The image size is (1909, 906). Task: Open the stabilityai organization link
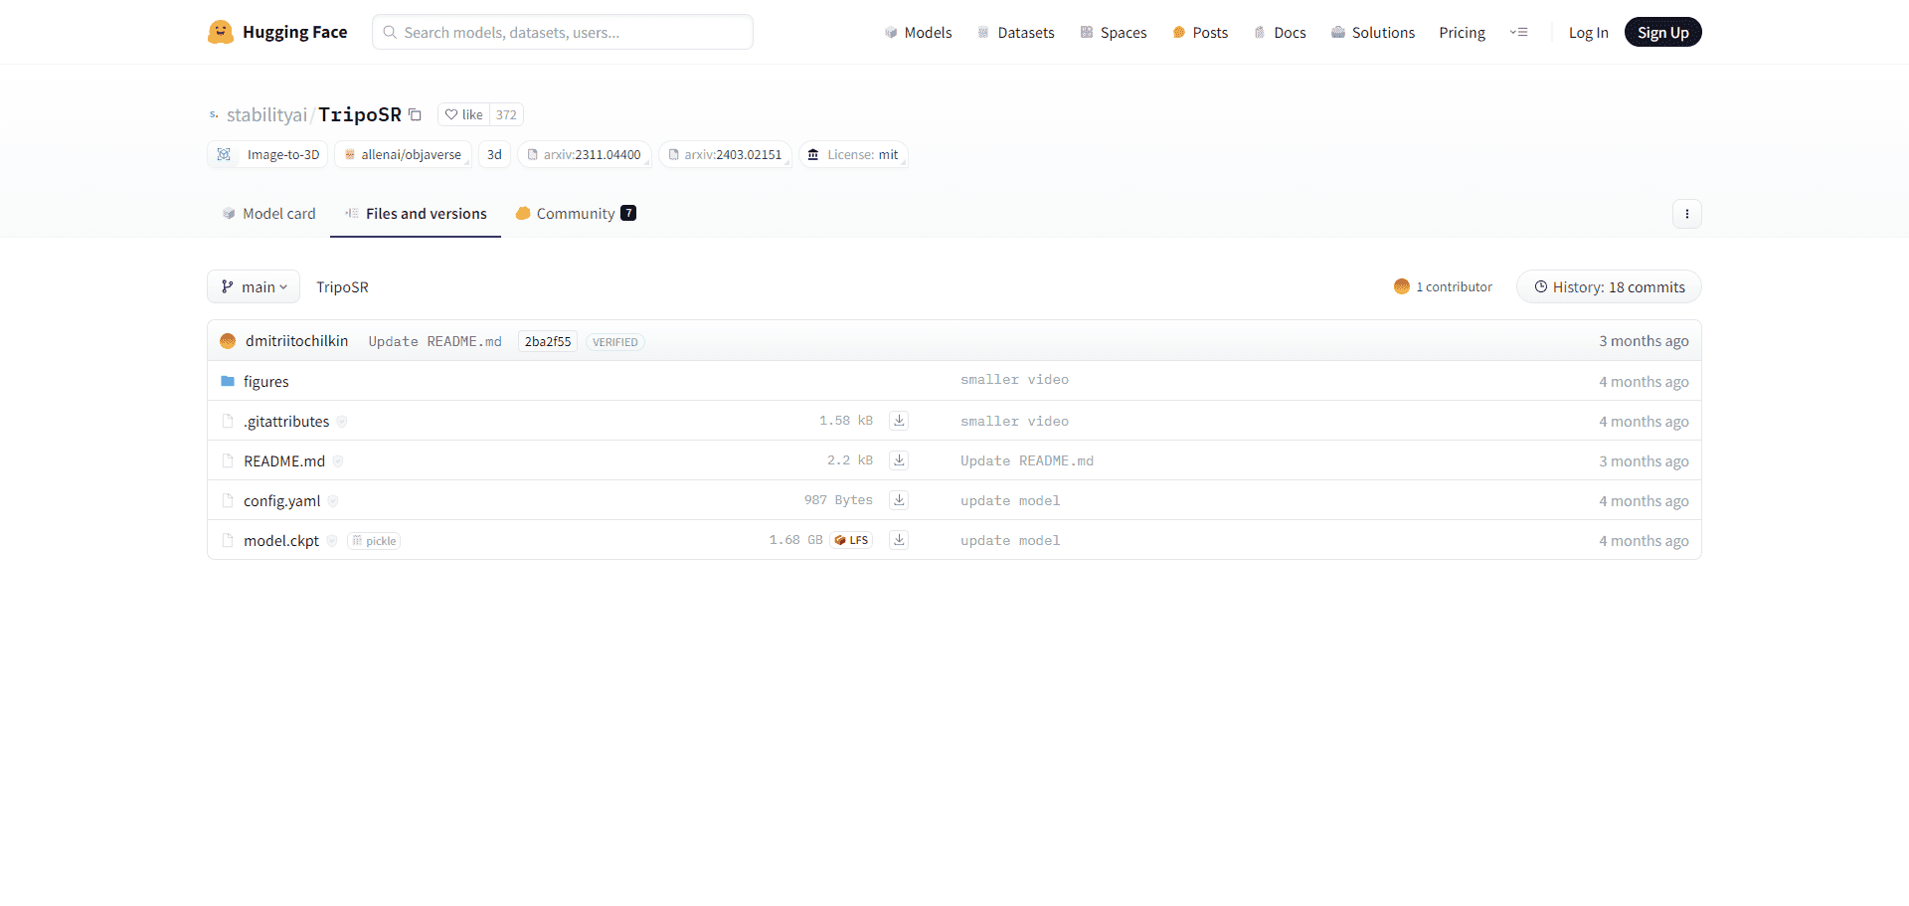266,114
